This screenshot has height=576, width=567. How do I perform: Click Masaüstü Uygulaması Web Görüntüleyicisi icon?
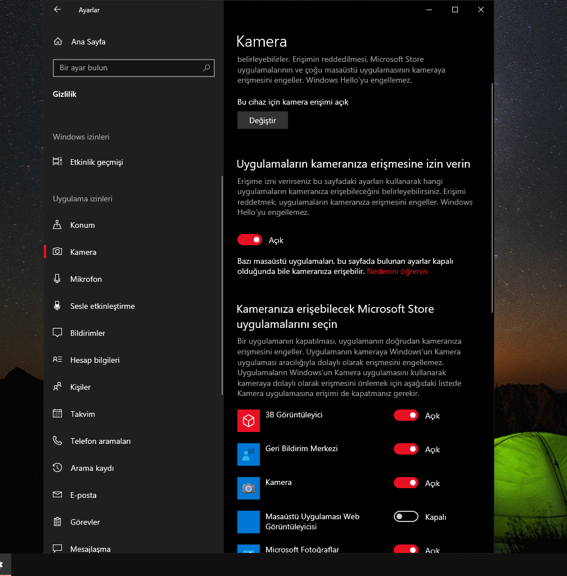[x=249, y=522]
